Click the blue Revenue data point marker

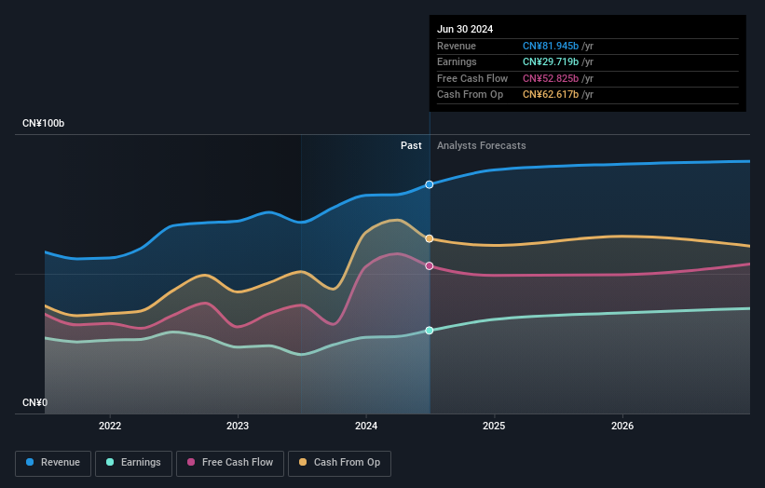click(x=430, y=184)
